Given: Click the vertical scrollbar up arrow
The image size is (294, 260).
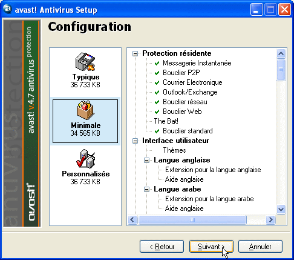Looking at the screenshot, I should point(281,53).
